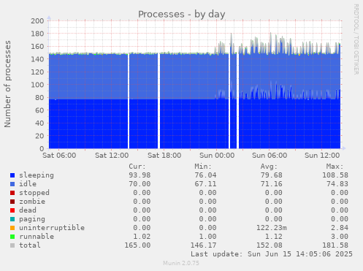Click idle minimum value 67.11
This screenshot has width=363, height=271.
[x=205, y=184]
